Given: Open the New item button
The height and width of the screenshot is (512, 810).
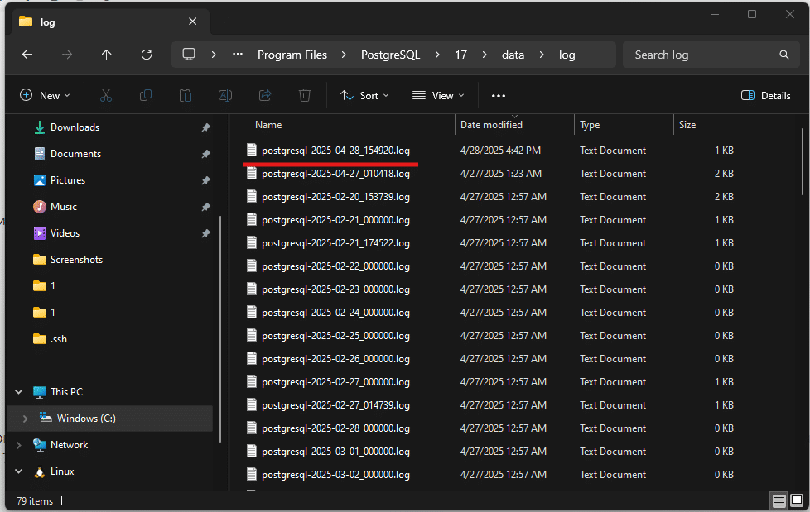Looking at the screenshot, I should (45, 95).
